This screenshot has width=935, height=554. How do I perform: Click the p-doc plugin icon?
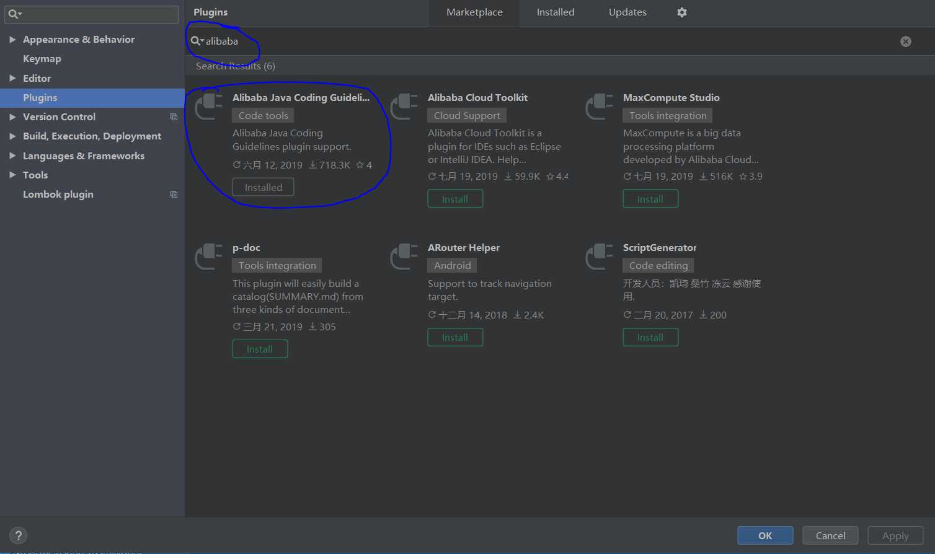(x=209, y=256)
